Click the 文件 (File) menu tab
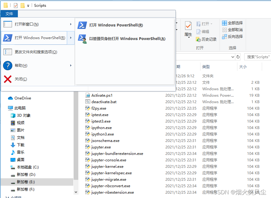 pos(9,14)
